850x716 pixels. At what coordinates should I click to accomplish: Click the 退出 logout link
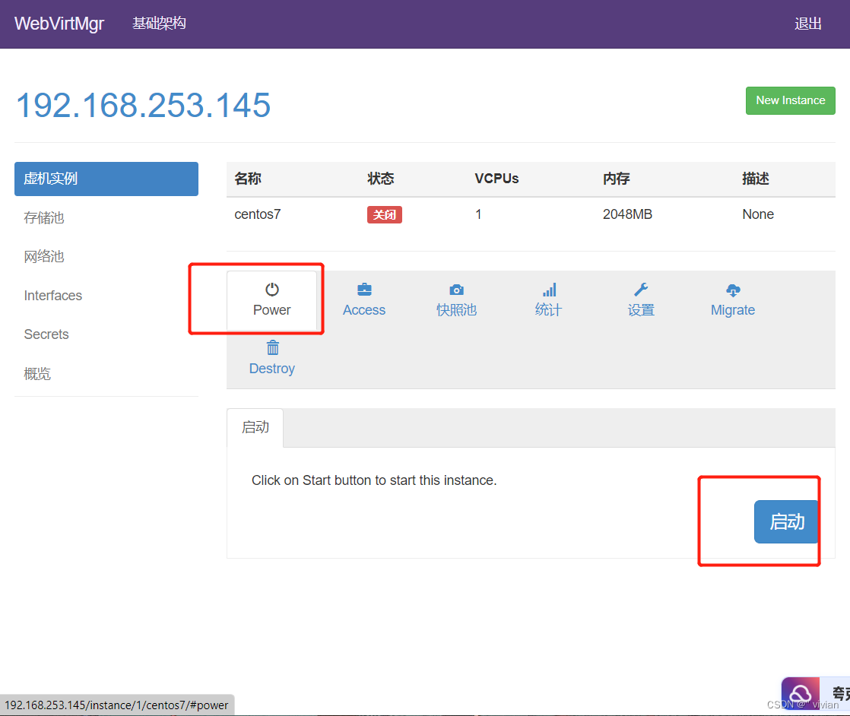807,24
